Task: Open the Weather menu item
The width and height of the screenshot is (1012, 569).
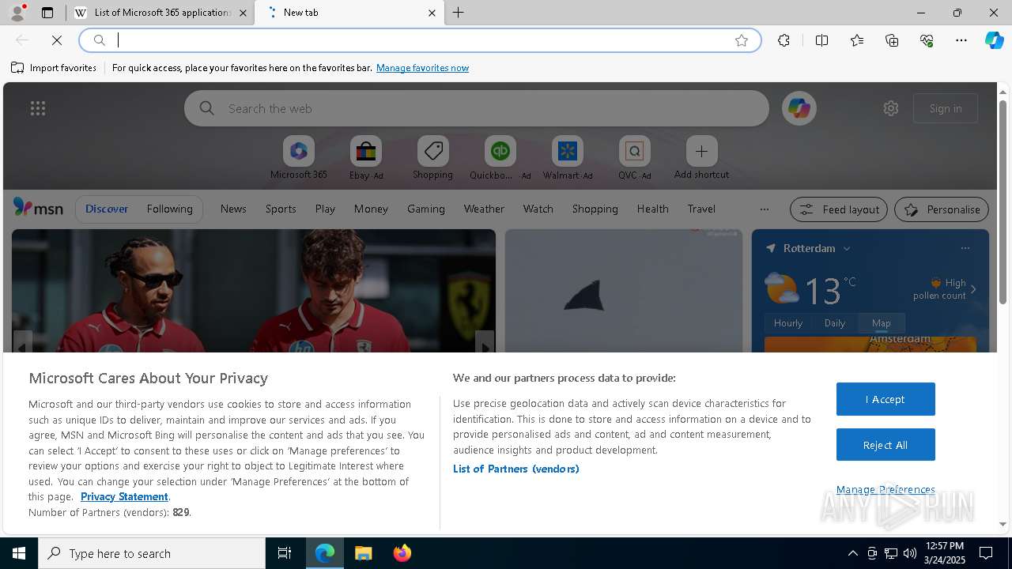Action: coord(484,209)
